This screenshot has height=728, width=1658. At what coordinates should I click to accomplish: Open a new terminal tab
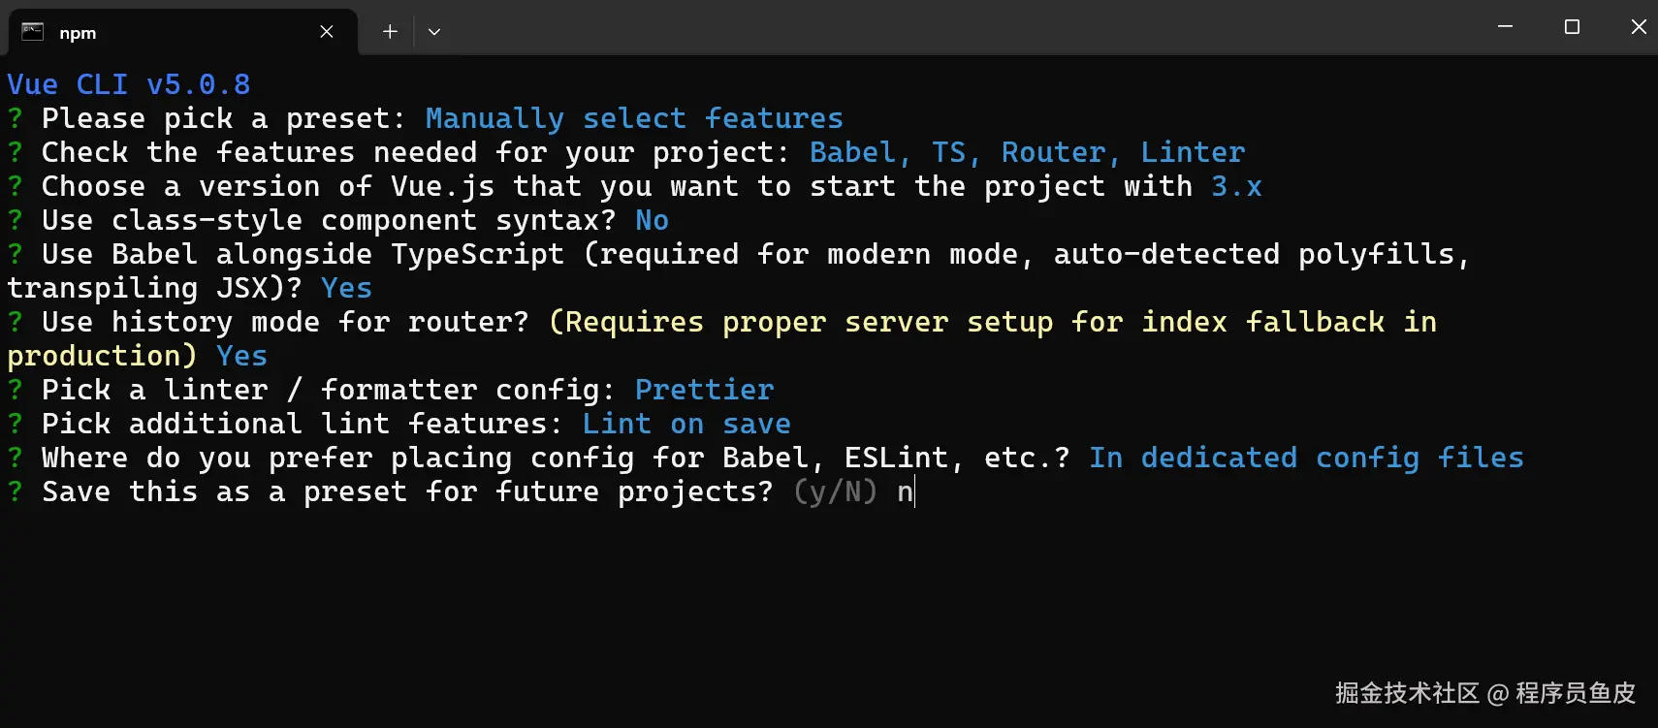coord(390,32)
